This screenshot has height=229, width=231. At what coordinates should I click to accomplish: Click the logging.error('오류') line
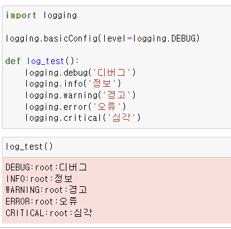click(76, 107)
